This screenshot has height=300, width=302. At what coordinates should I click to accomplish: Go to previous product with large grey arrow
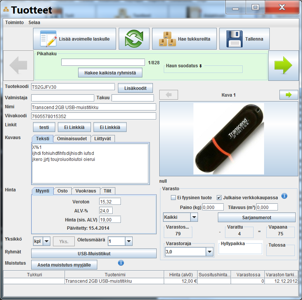point(18,65)
